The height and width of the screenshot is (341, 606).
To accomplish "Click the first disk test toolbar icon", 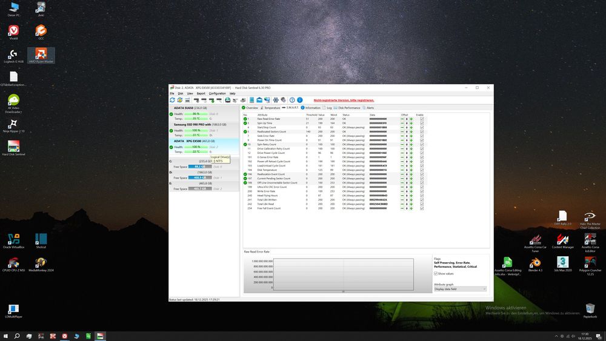I will [196, 100].
